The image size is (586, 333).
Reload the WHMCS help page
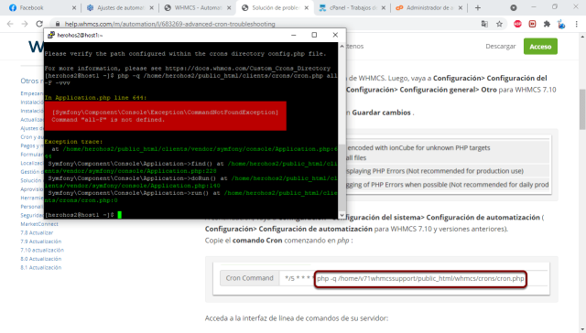tap(39, 24)
